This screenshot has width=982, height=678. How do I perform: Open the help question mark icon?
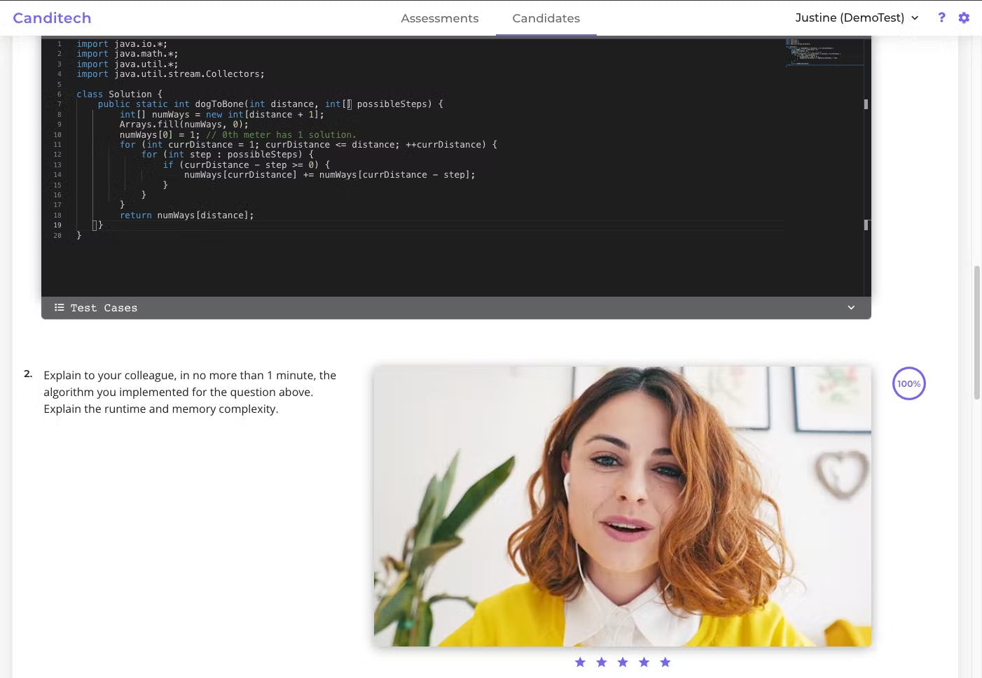pyautogui.click(x=941, y=17)
